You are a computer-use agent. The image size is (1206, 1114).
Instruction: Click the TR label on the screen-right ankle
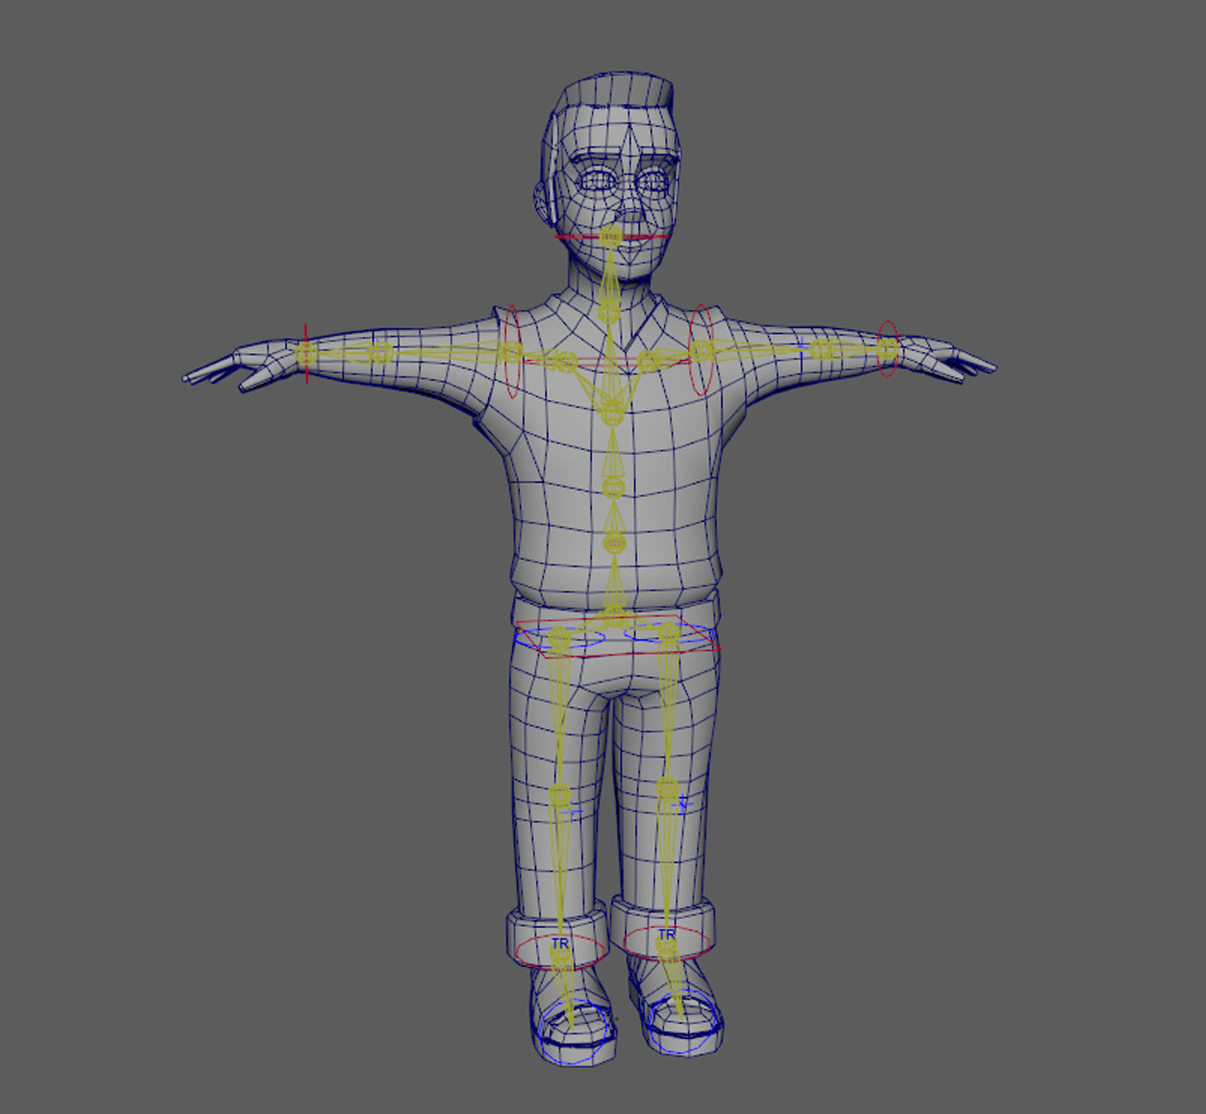click(x=667, y=935)
